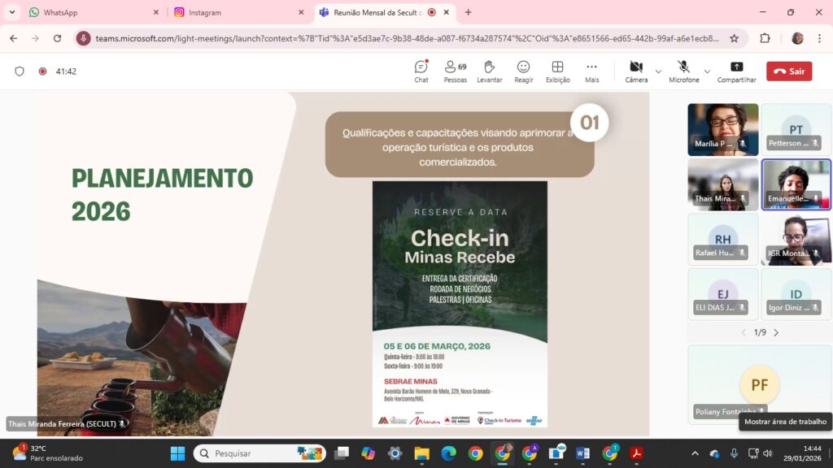Select Emanuelle's participant video tile

tap(796, 184)
